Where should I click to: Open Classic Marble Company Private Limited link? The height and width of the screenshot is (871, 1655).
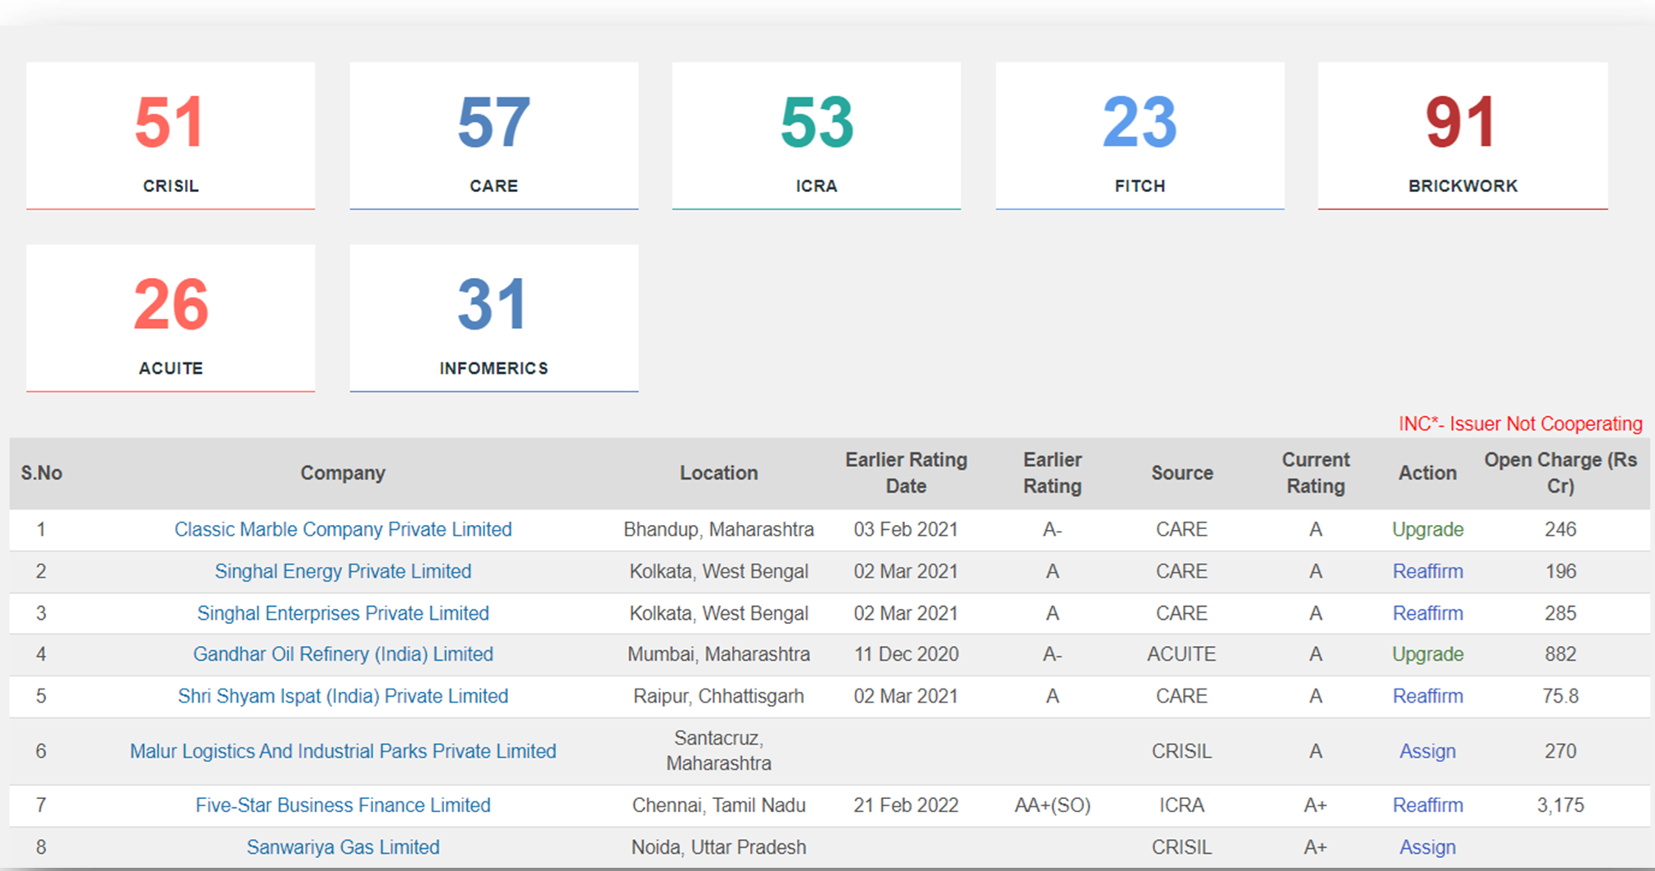tap(343, 529)
